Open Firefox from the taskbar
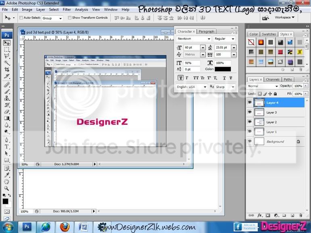This screenshot has width=311, height=233. pyautogui.click(x=65, y=227)
